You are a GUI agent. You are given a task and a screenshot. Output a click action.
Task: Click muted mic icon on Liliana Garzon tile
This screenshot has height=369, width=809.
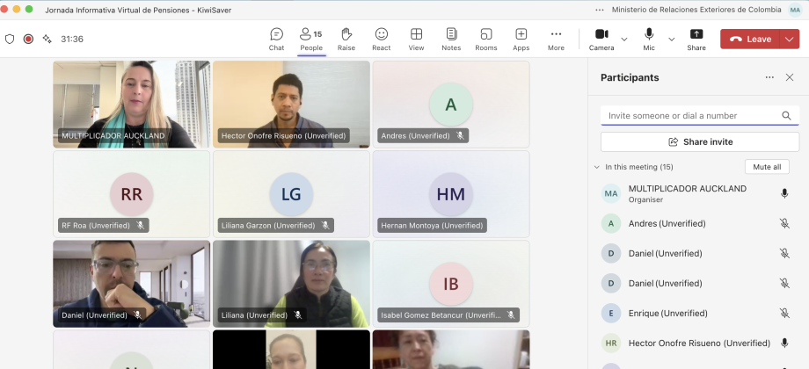pyautogui.click(x=325, y=225)
